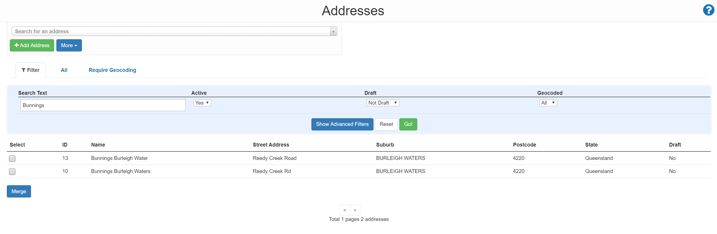
Task: Open the Require Geocoding tab
Action: (112, 70)
